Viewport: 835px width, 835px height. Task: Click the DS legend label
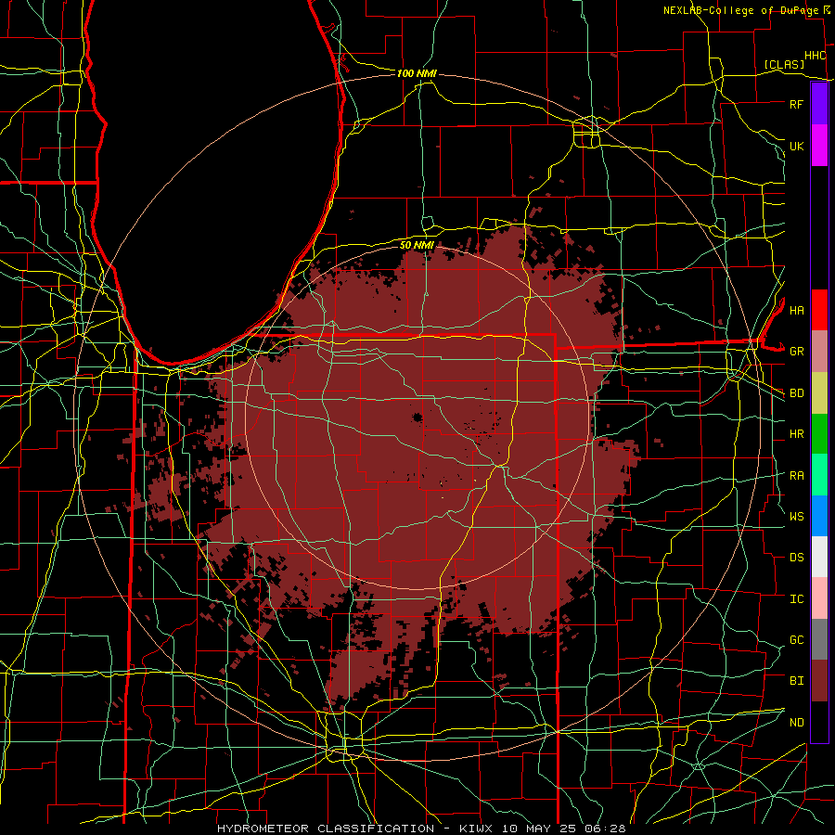click(796, 558)
